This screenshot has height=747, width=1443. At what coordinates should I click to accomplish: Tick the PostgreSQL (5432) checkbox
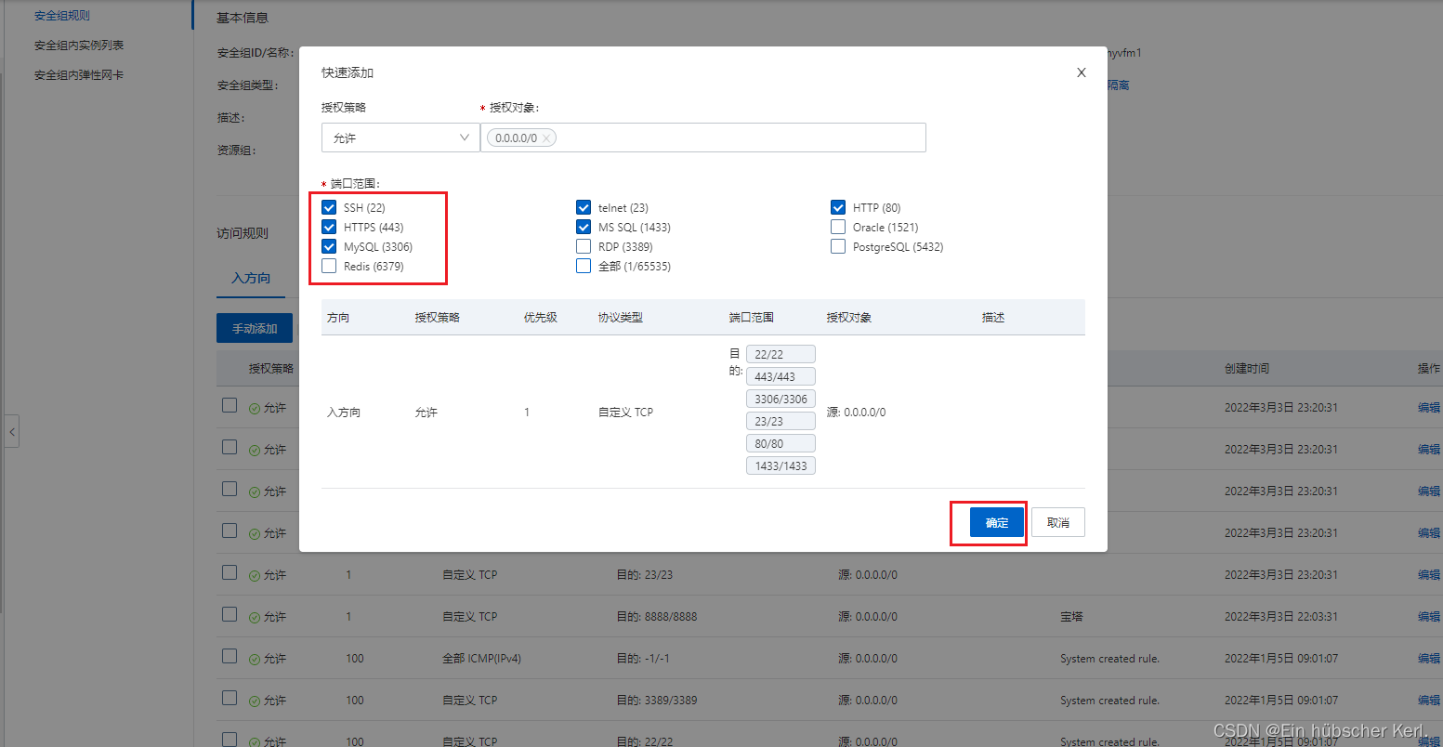click(838, 246)
